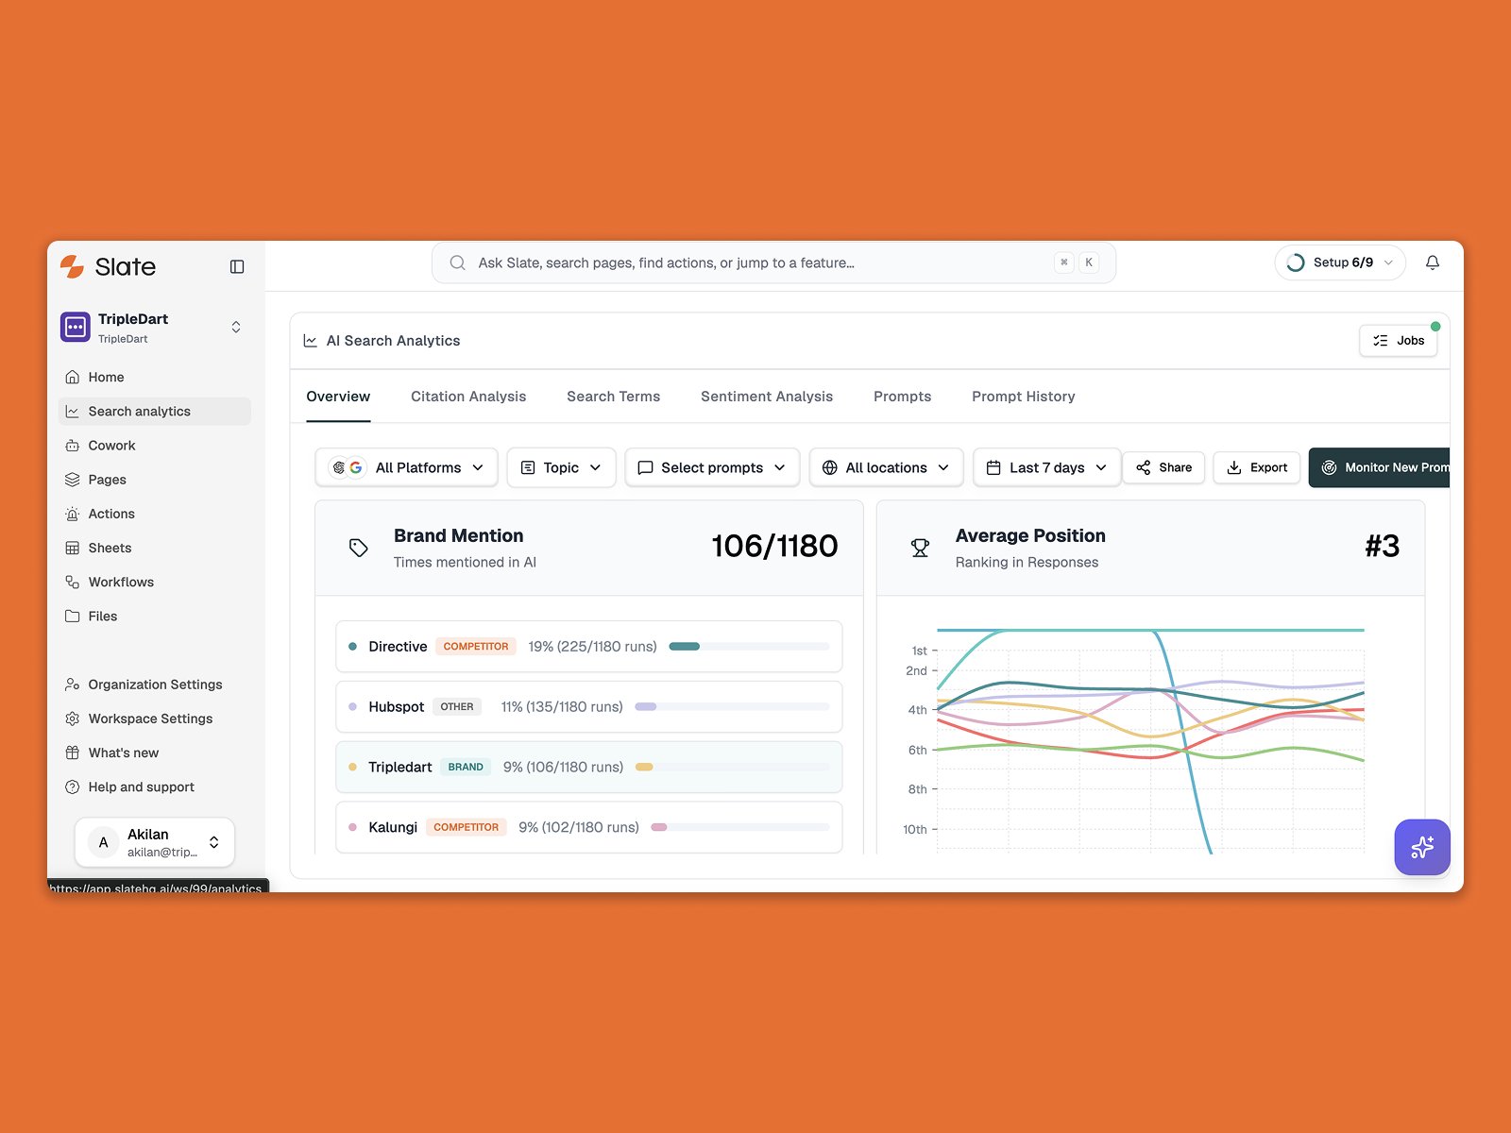The image size is (1511, 1133).
Task: Click the Home house icon
Action: 73,377
